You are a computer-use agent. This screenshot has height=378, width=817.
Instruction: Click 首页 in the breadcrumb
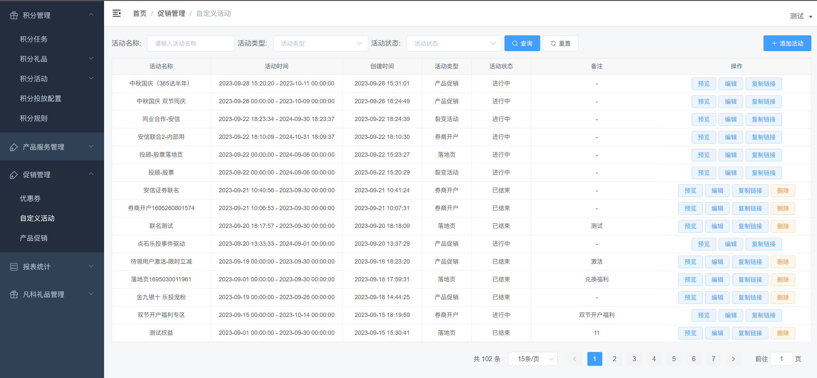139,14
